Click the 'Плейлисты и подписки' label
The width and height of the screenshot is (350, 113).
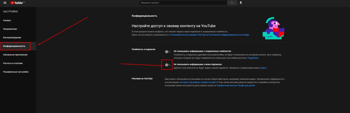pyautogui.click(x=144, y=49)
